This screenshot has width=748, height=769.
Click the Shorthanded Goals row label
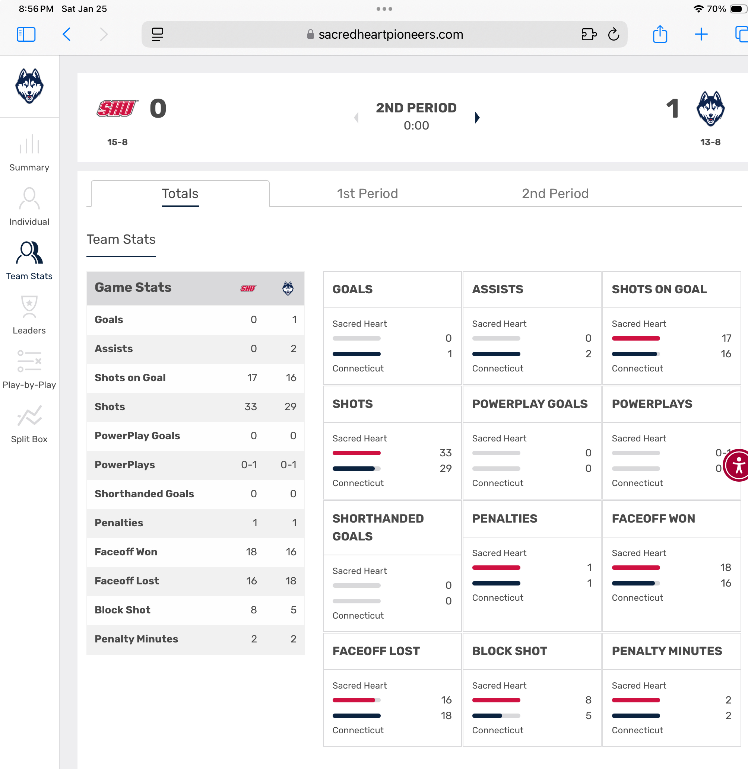click(x=144, y=494)
